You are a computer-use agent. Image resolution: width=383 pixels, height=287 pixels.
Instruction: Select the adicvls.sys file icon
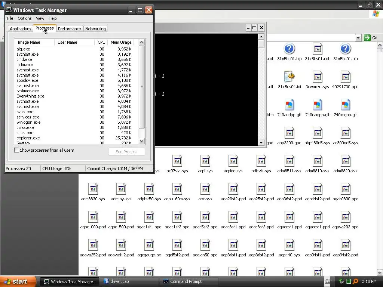coord(261,161)
